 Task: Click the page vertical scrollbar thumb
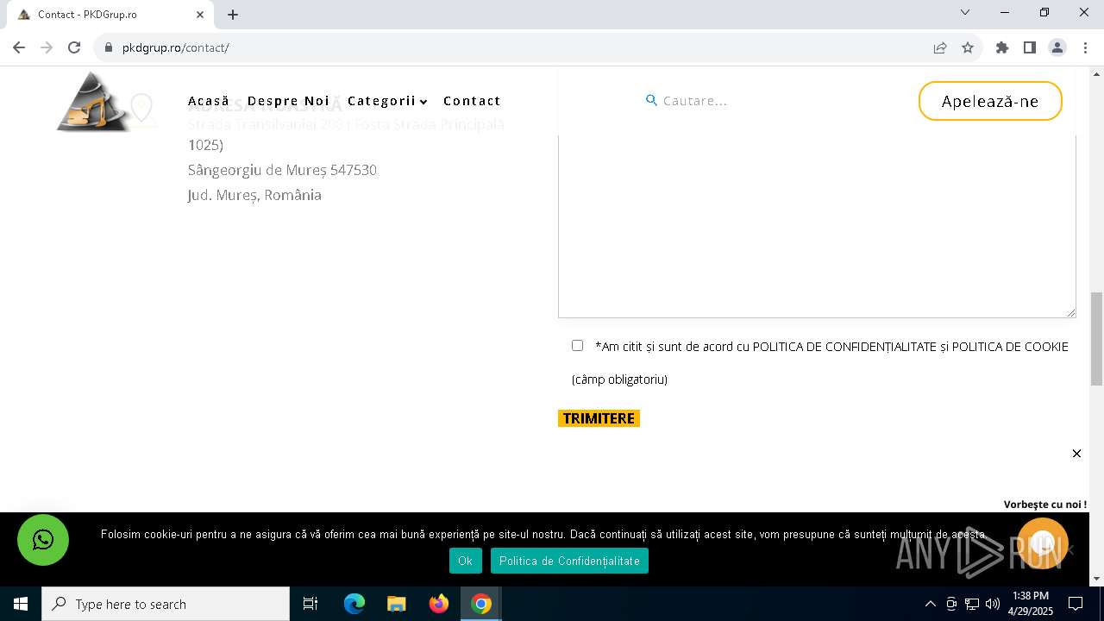point(1096,339)
